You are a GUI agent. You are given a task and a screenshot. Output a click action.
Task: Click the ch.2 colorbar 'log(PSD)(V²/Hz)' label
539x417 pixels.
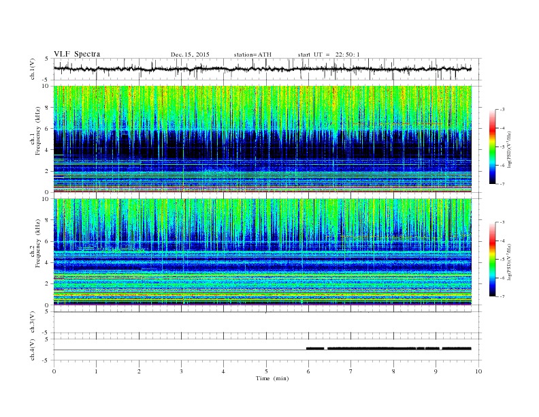(509, 262)
